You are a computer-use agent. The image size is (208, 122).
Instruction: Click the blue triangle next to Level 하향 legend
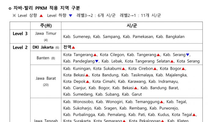(x=71, y=15)
